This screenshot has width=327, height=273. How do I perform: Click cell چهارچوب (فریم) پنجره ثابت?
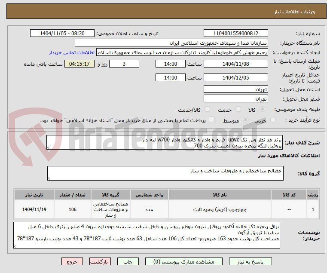(x=220, y=209)
